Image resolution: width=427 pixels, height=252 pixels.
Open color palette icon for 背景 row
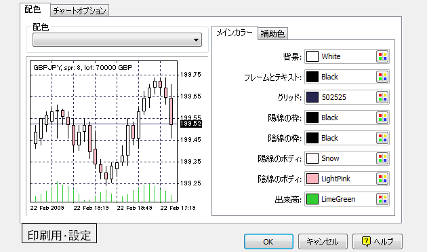(382, 56)
